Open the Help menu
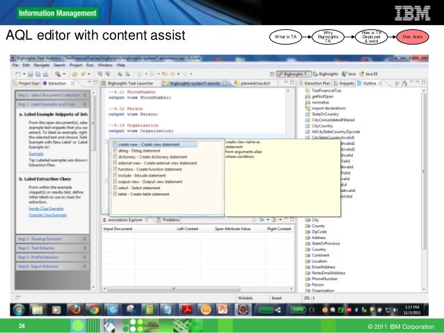Viewport: 444px width, 333px height. (x=121, y=65)
